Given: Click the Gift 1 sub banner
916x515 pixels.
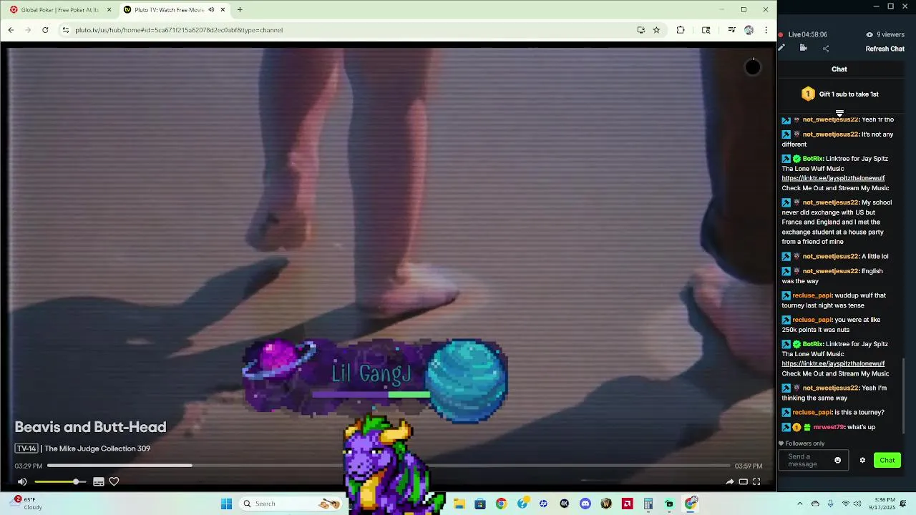Looking at the screenshot, I should 840,94.
